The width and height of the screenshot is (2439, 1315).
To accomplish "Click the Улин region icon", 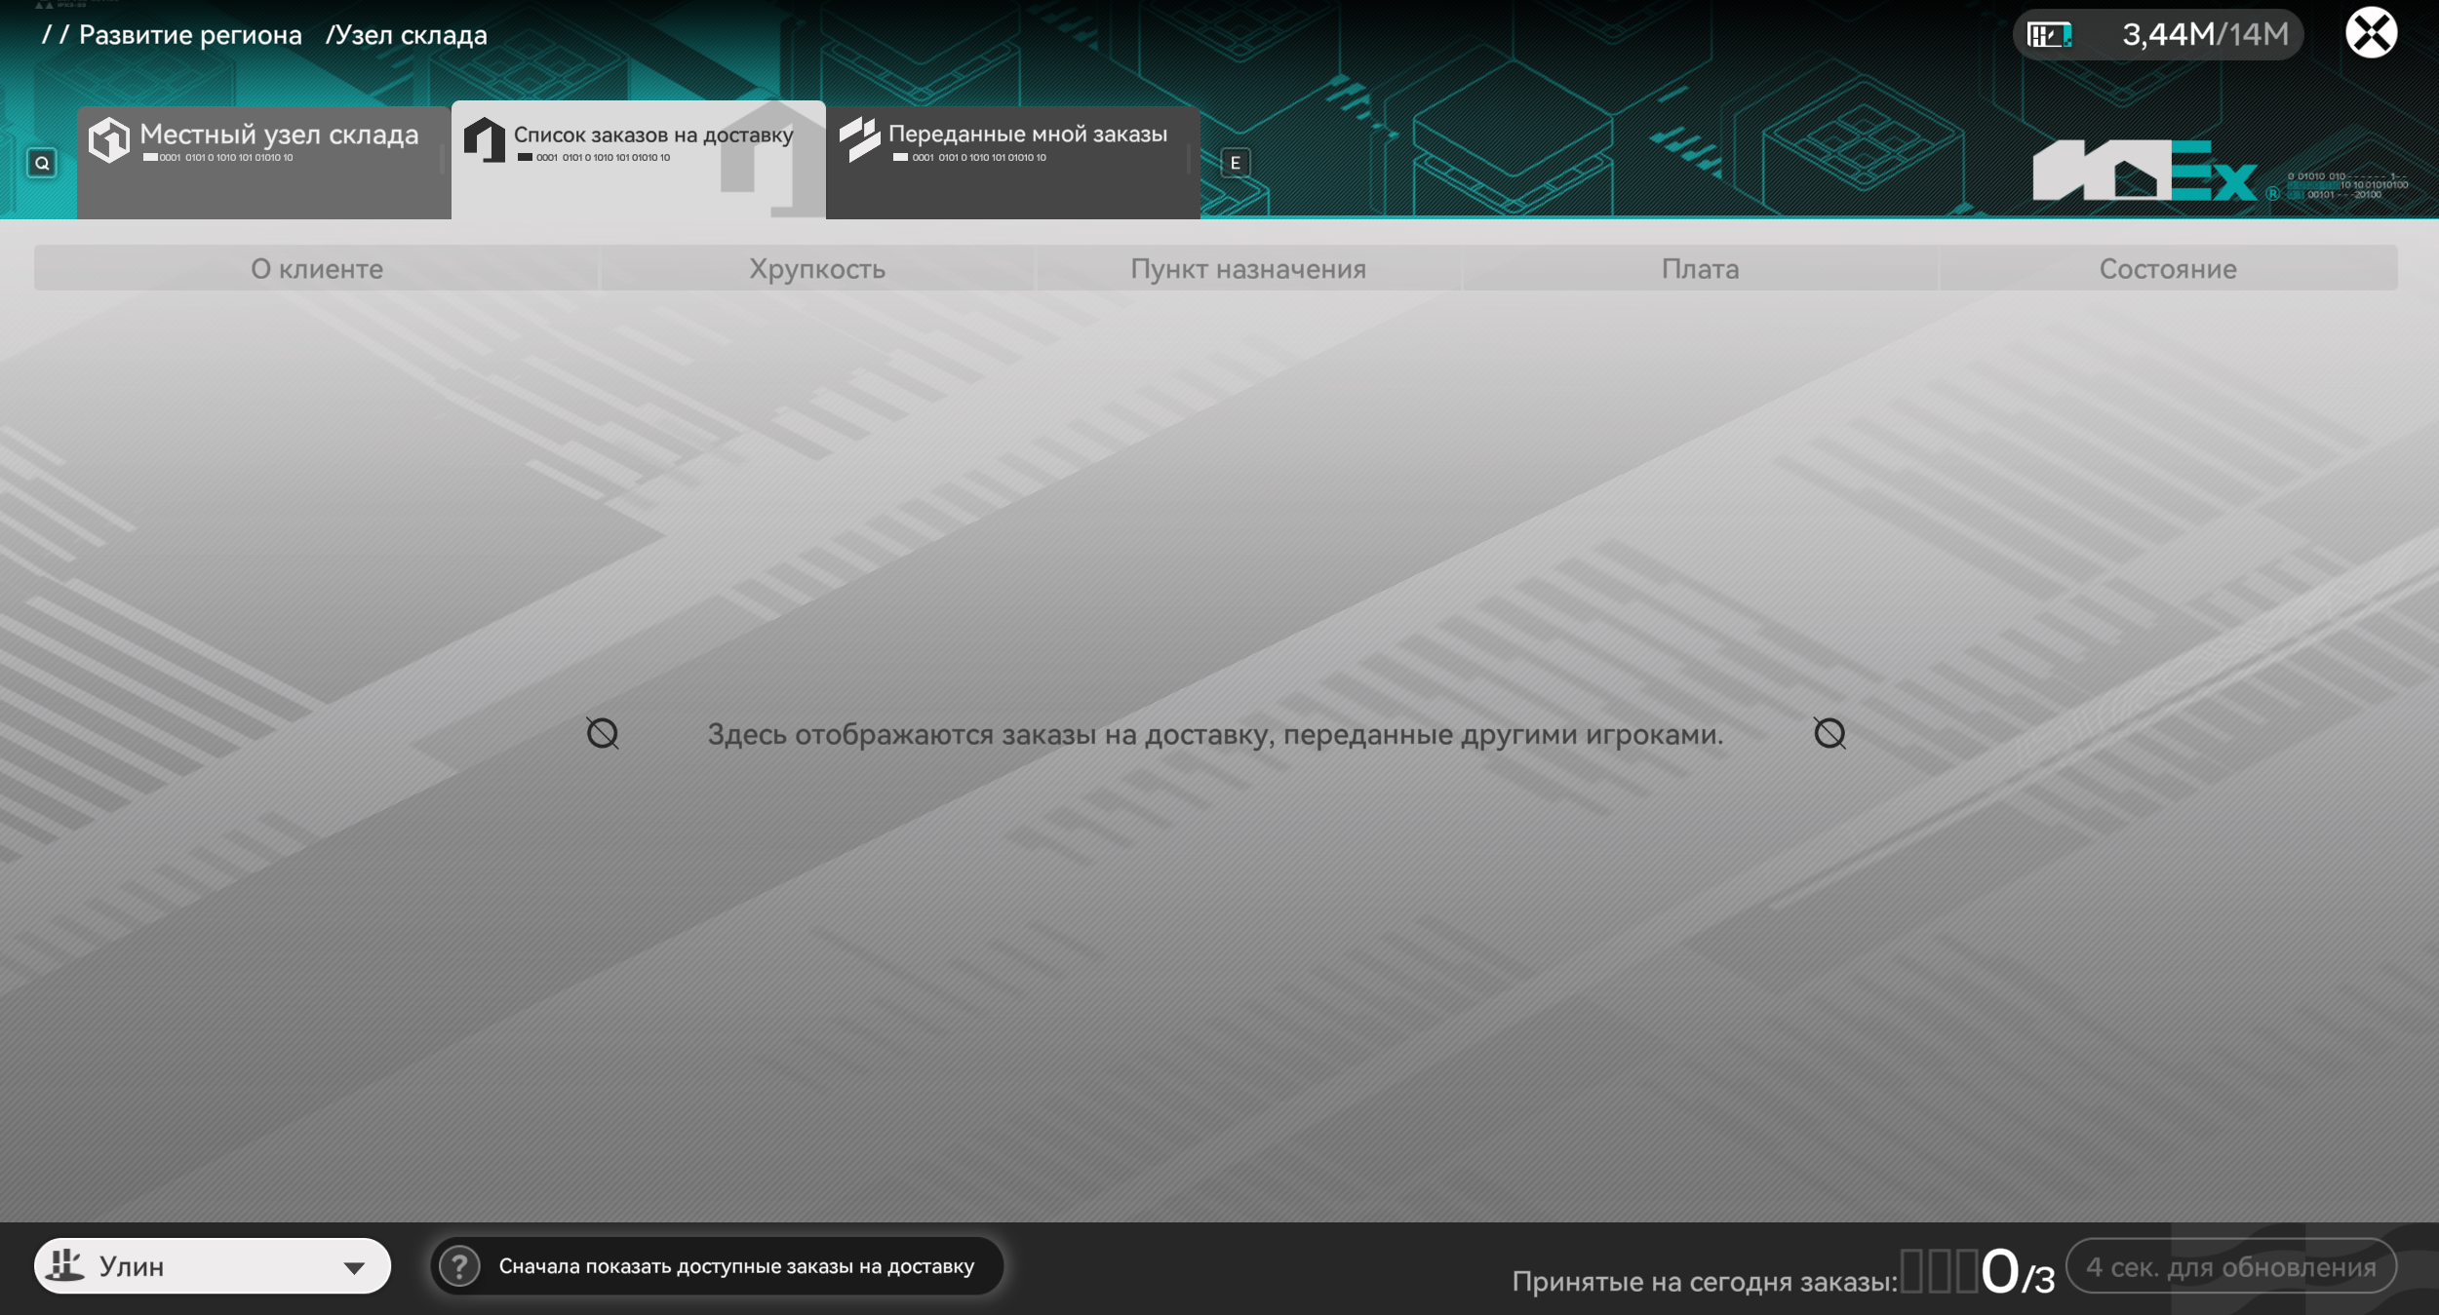I will (66, 1265).
